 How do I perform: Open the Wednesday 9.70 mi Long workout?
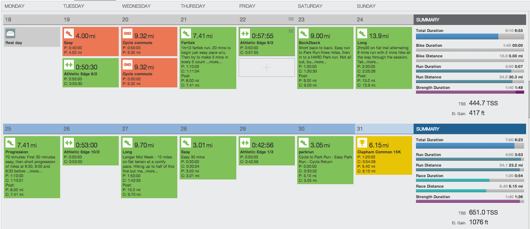pos(149,167)
